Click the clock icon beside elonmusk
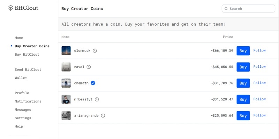The width and height of the screenshot is (279, 139). point(95,51)
